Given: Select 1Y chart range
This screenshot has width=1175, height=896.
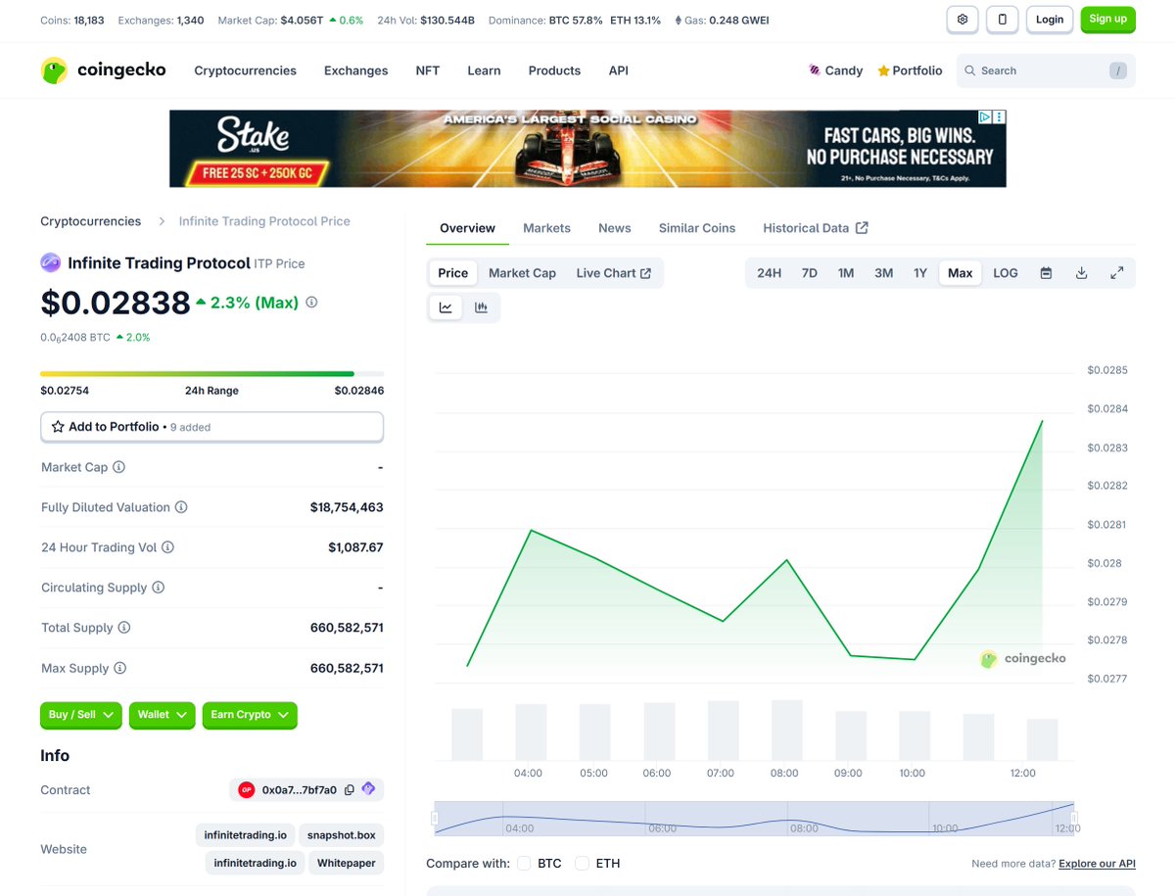Looking at the screenshot, I should [920, 273].
